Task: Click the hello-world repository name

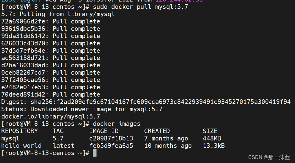Action: point(21,146)
